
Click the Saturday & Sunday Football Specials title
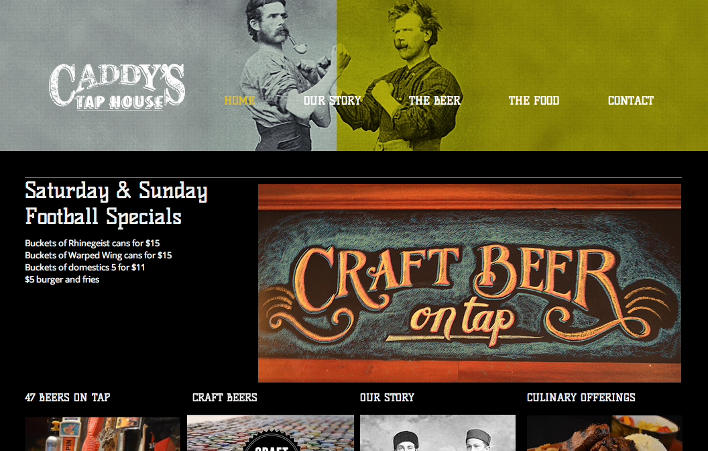pyautogui.click(x=116, y=204)
